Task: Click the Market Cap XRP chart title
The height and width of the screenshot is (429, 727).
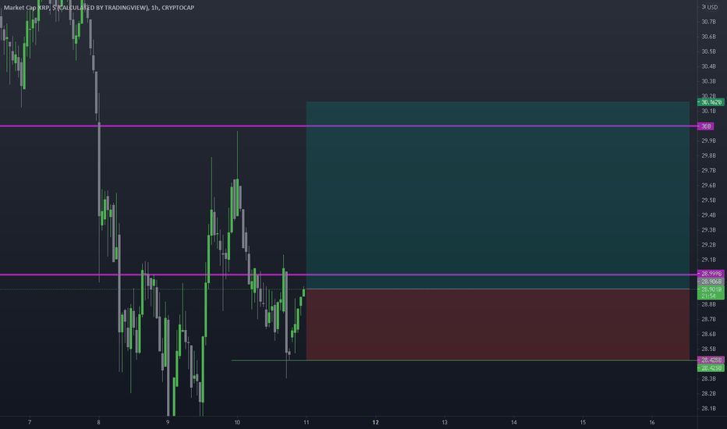Action: point(99,8)
